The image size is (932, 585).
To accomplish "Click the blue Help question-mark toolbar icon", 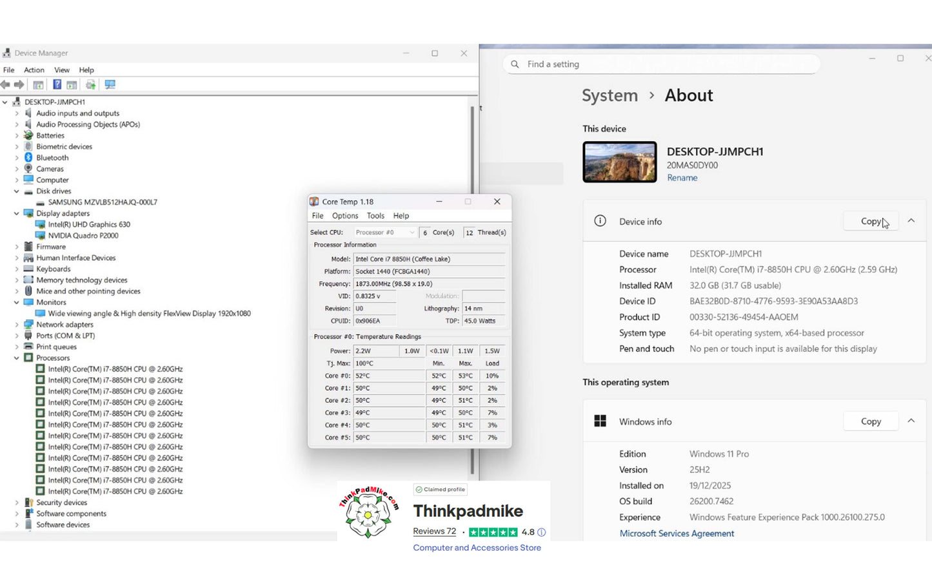I will [x=57, y=84].
